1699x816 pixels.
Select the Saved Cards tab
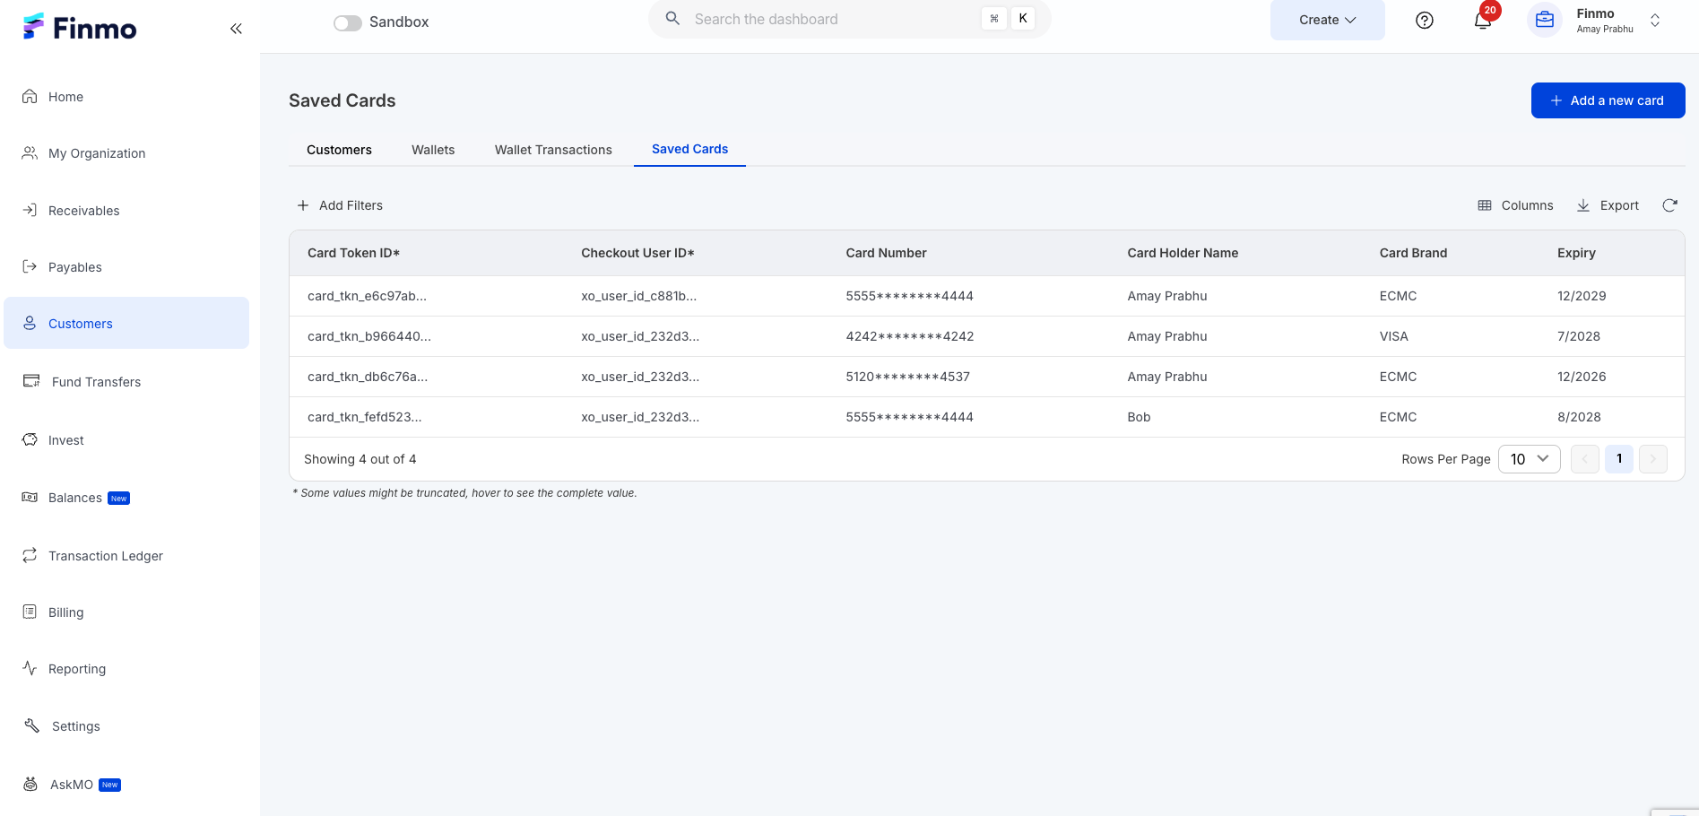point(689,149)
